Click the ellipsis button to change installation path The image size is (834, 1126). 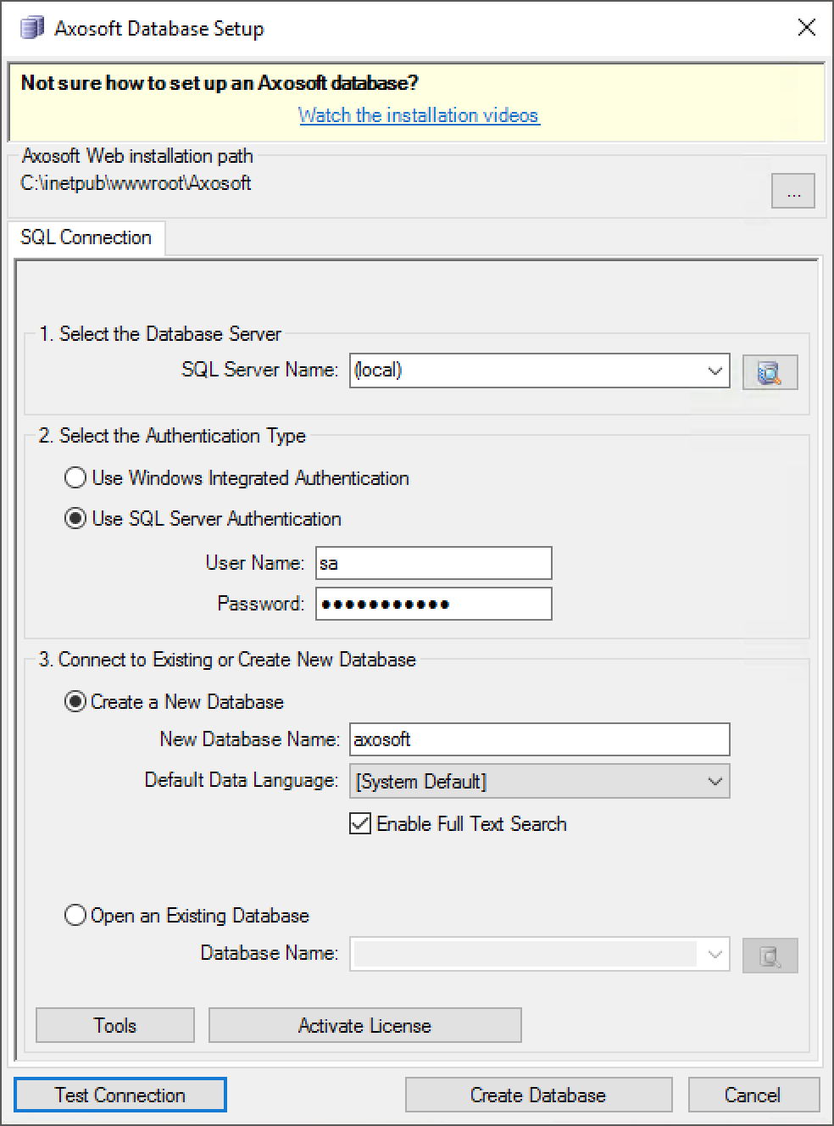pyautogui.click(x=792, y=191)
